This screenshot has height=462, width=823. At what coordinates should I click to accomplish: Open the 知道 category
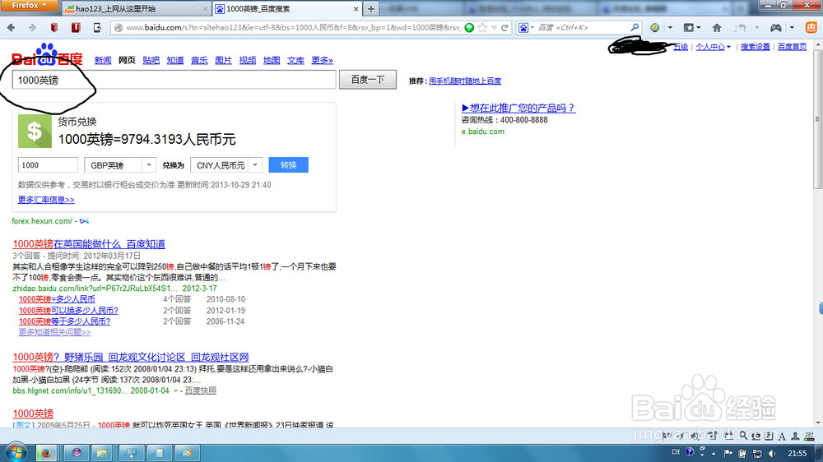[x=175, y=60]
